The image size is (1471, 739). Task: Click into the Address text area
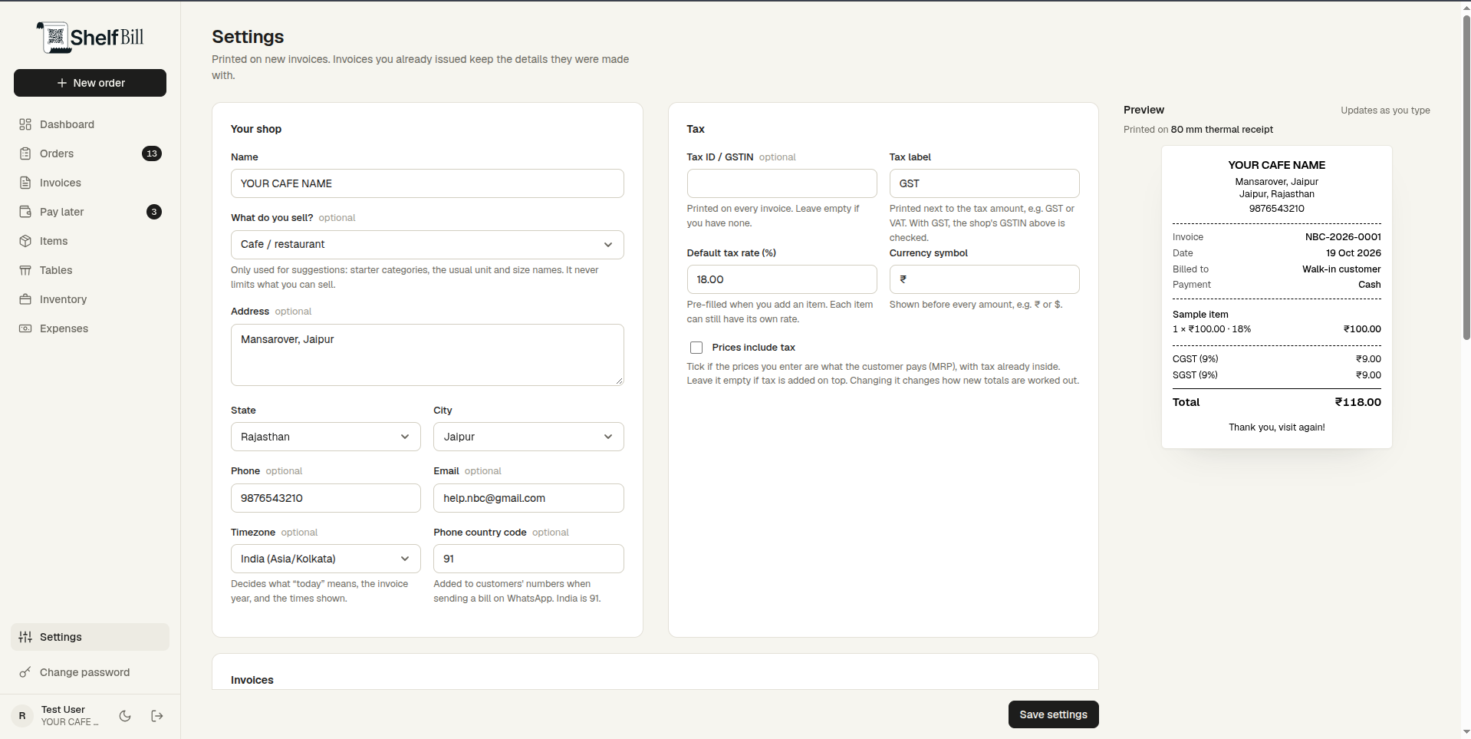pos(427,355)
